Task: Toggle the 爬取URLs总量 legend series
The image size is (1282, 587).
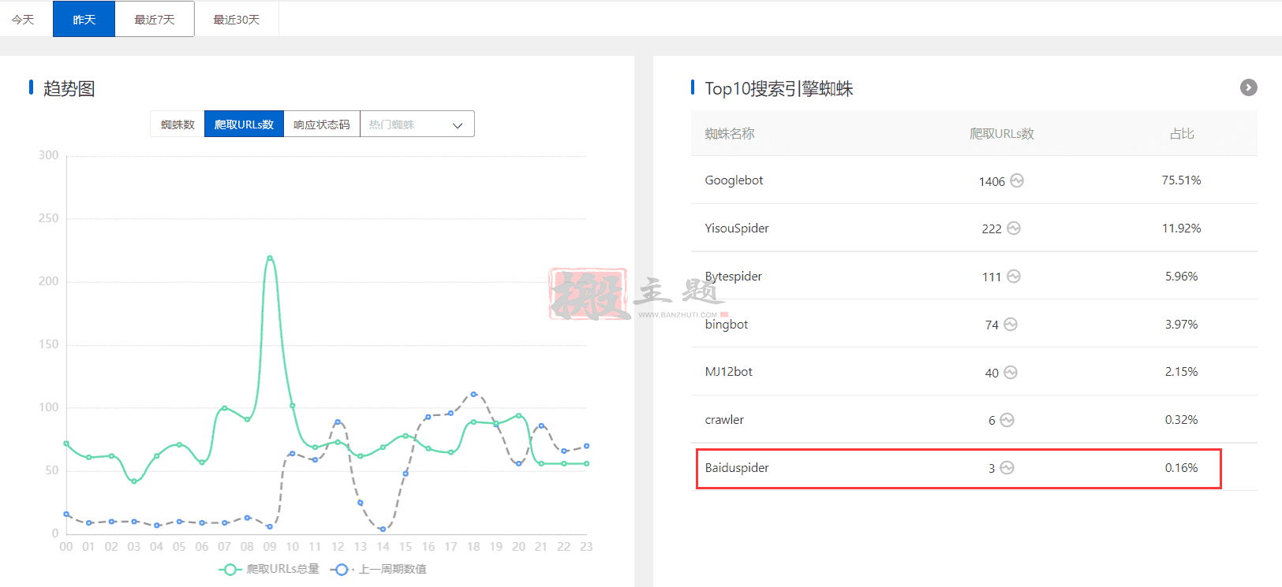Action: click(269, 569)
